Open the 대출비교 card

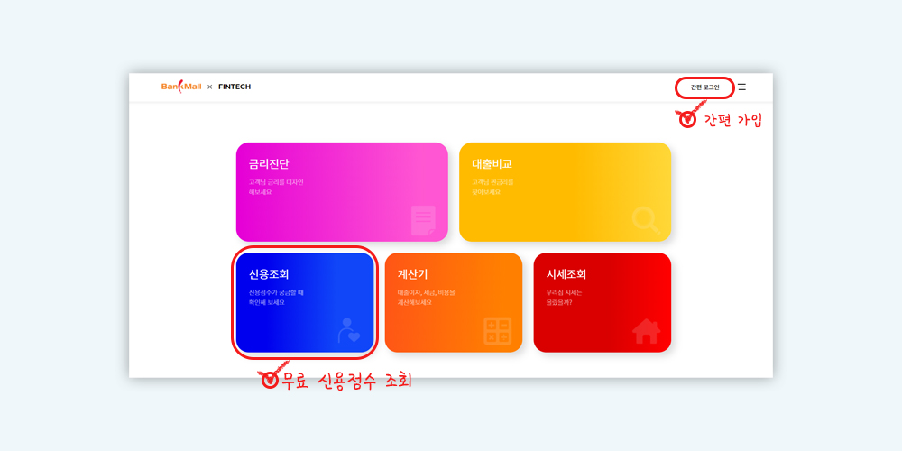565,191
